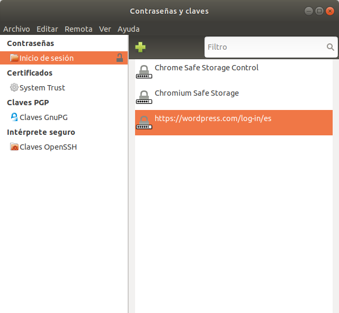This screenshot has width=339, height=313.
Task: Open the Remota menu
Action: (78, 29)
